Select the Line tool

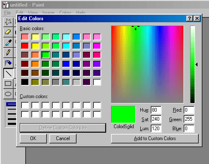click(x=8, y=73)
